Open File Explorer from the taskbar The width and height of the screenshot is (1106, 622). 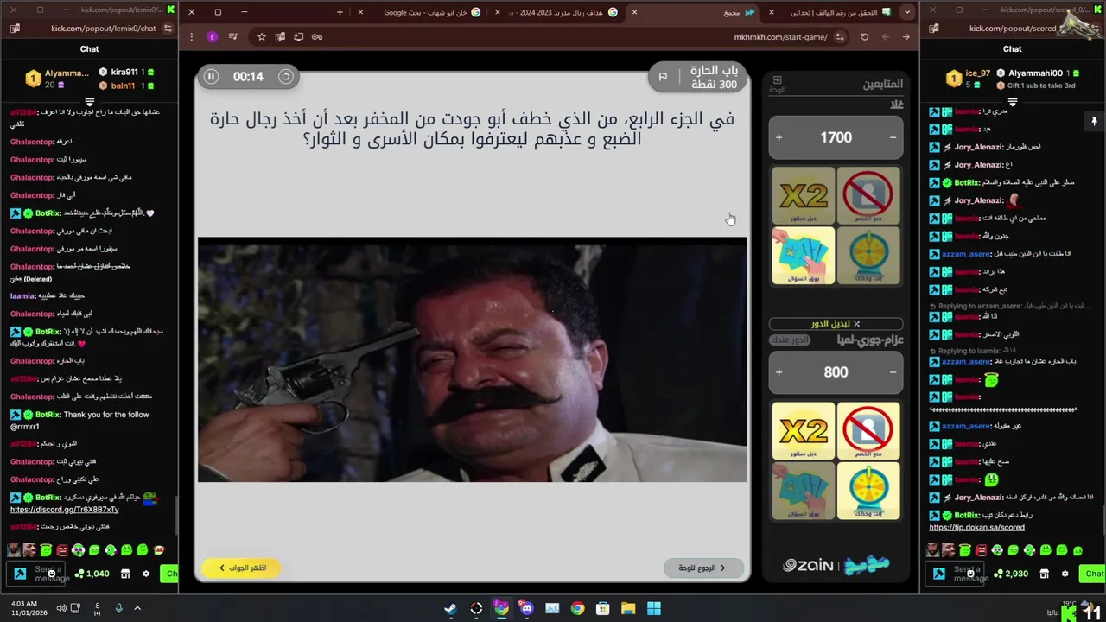(x=628, y=608)
